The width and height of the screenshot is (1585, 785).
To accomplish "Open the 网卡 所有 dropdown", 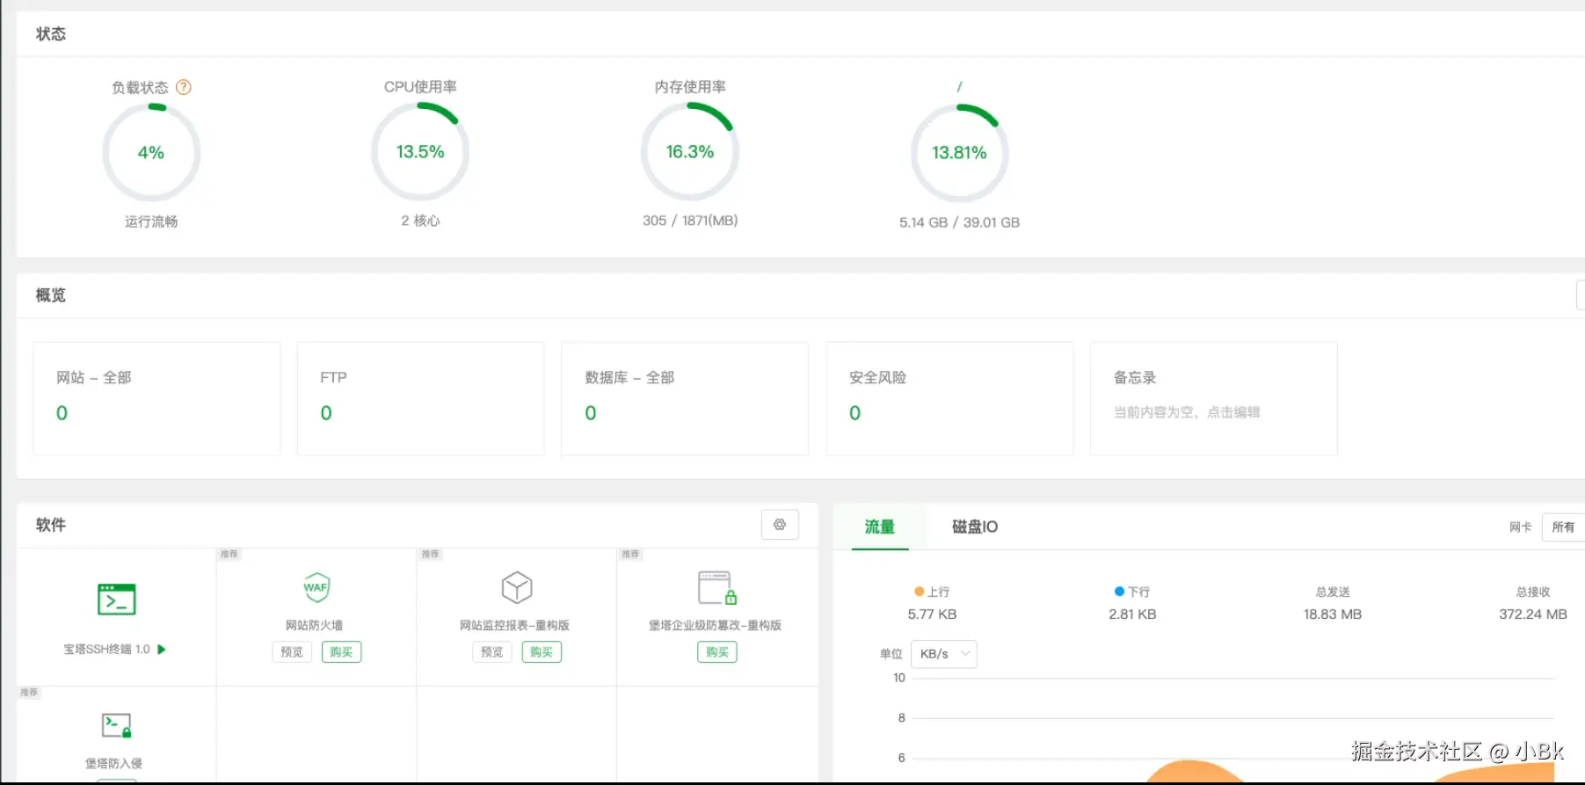I will coord(1564,527).
